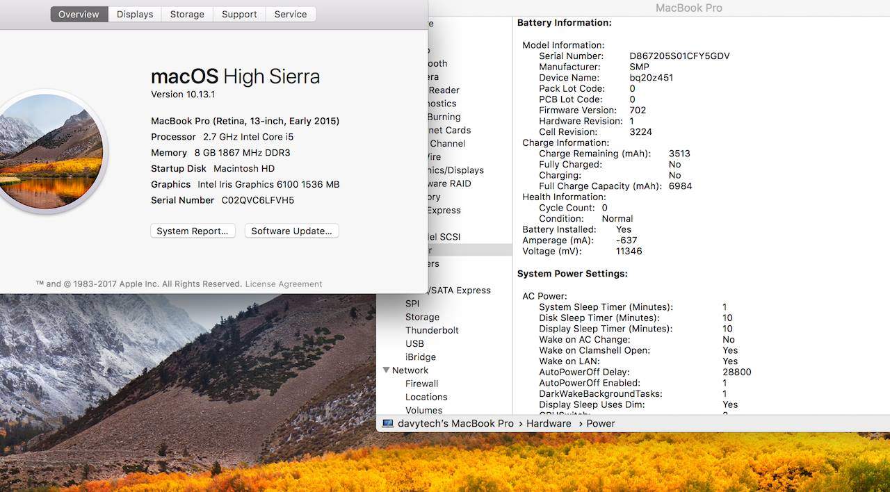
Task: Click the Charge Remaining value 3513
Action: (x=679, y=154)
